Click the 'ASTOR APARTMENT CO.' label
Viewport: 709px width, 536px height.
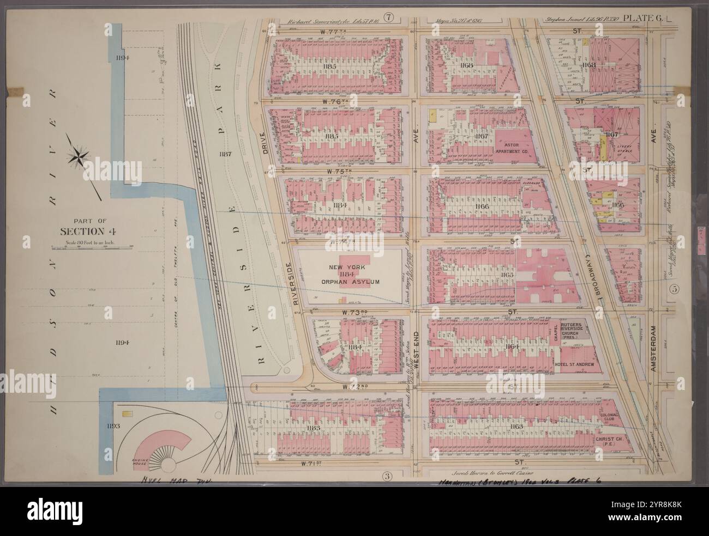coord(512,148)
